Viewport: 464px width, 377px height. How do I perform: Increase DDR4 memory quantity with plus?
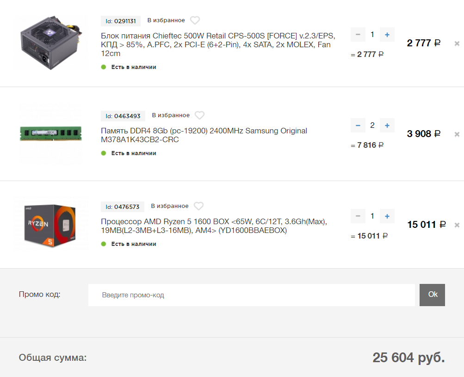click(x=387, y=126)
